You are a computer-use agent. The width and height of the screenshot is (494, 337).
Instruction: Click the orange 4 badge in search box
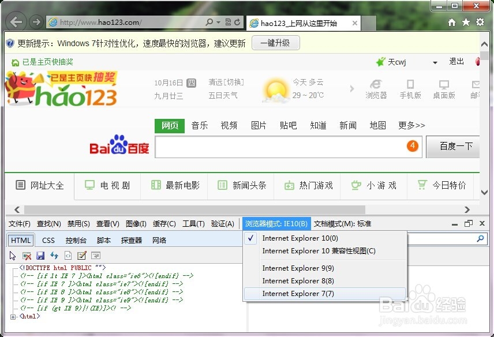[x=413, y=146]
